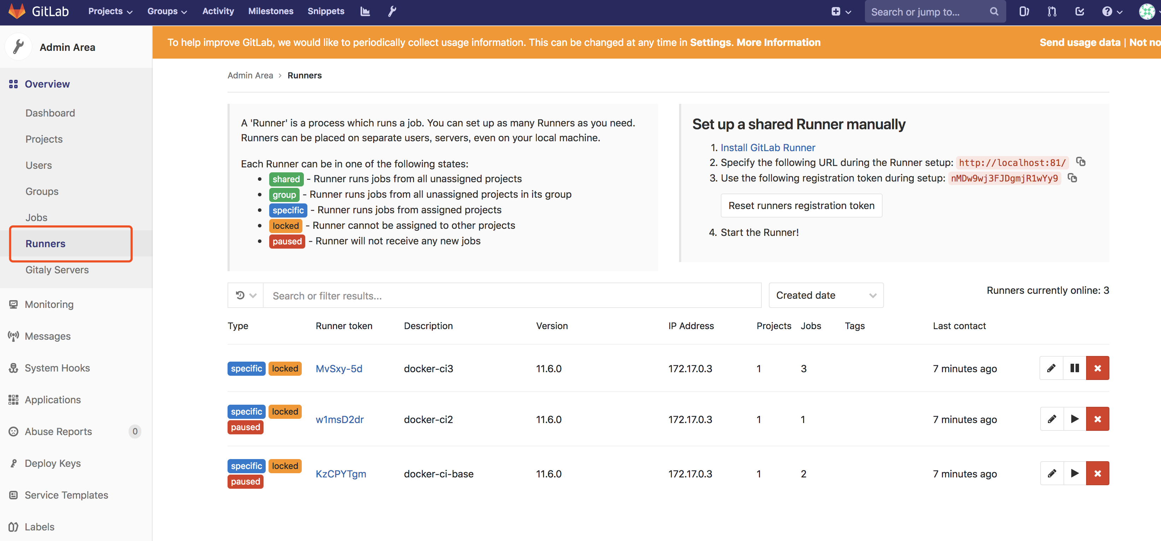Image resolution: width=1161 pixels, height=541 pixels.
Task: Focus the Search or filter results field
Action: pyautogui.click(x=512, y=296)
